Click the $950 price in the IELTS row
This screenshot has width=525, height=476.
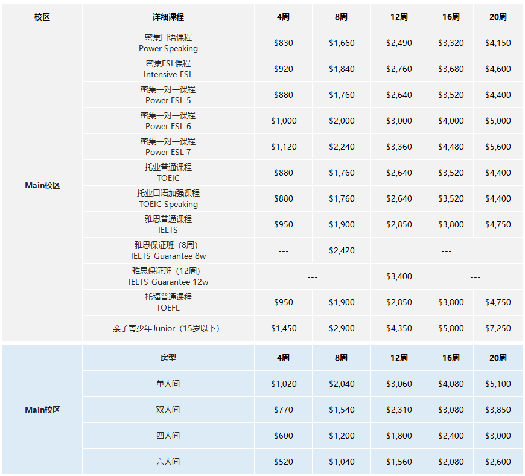click(283, 224)
